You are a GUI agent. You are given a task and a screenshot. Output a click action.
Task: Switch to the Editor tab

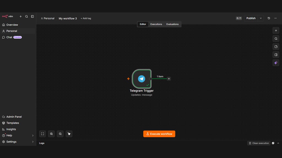[143, 24]
